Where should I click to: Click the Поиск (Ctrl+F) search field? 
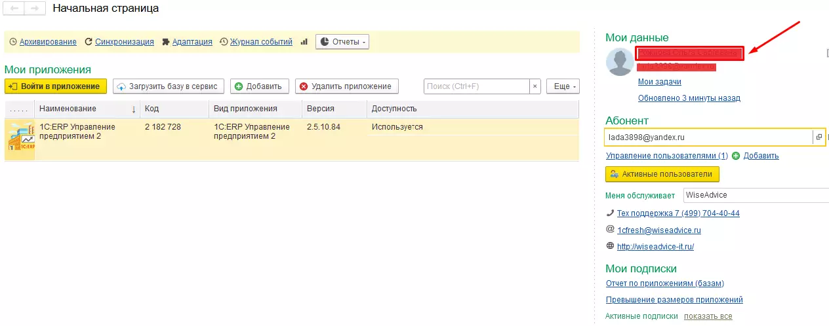(477, 86)
